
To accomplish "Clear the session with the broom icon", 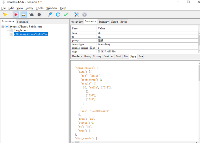I will click(5, 14).
